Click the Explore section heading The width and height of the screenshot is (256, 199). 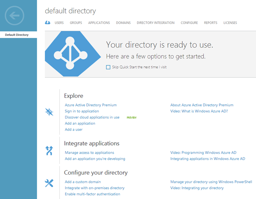coord(73,96)
